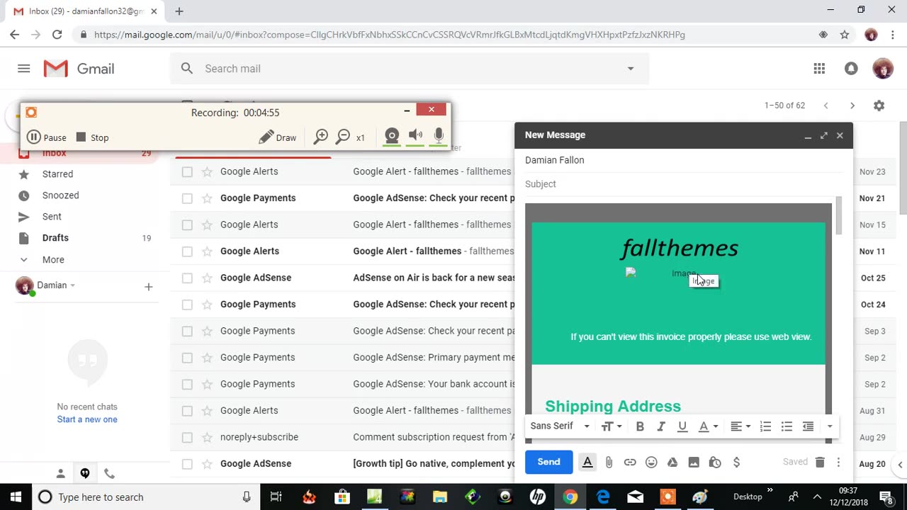Select checkbox for Google Payments Nov 21 email
The height and width of the screenshot is (510, 907).
pyautogui.click(x=187, y=198)
